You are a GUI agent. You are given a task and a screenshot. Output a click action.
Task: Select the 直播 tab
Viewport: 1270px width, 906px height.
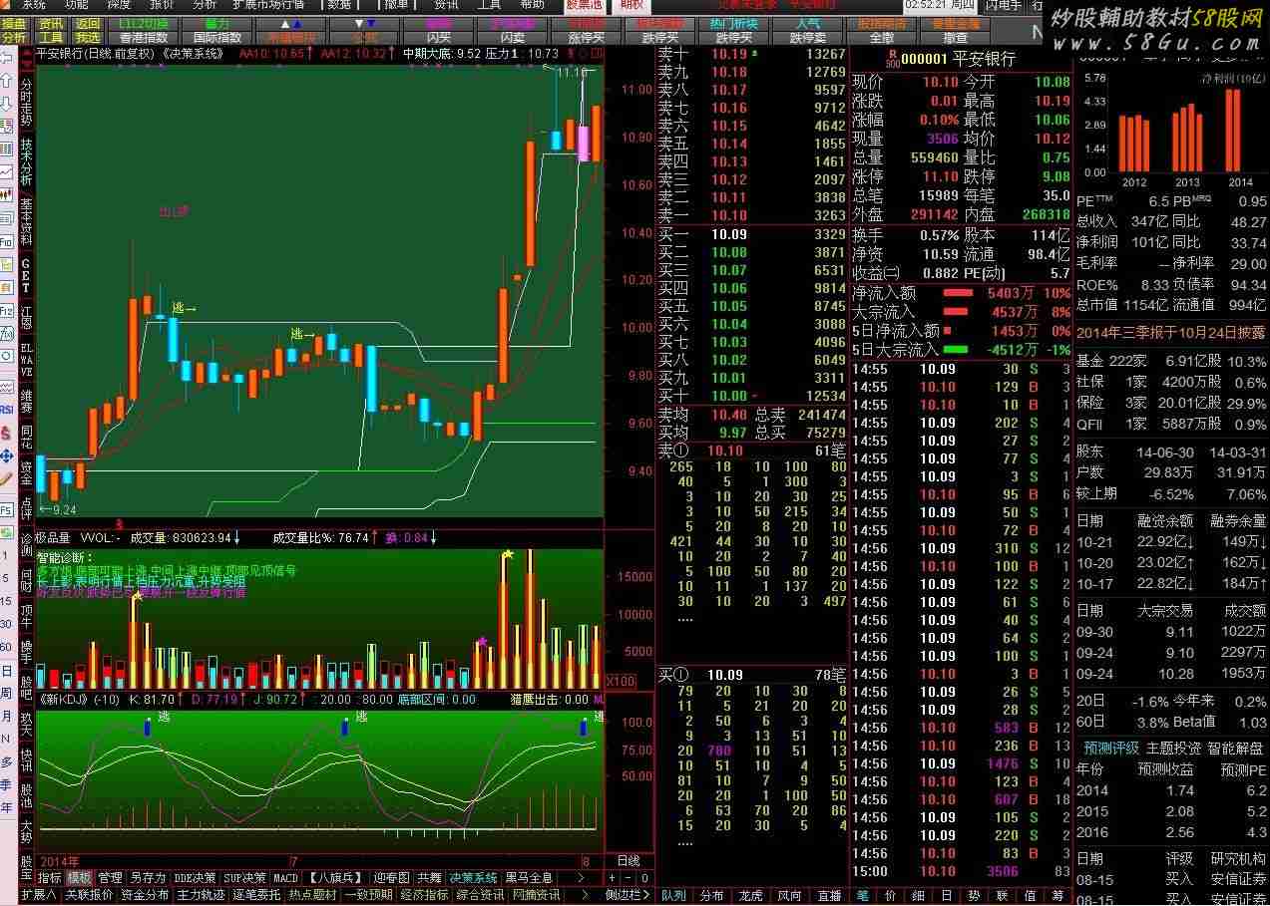pyautogui.click(x=828, y=895)
